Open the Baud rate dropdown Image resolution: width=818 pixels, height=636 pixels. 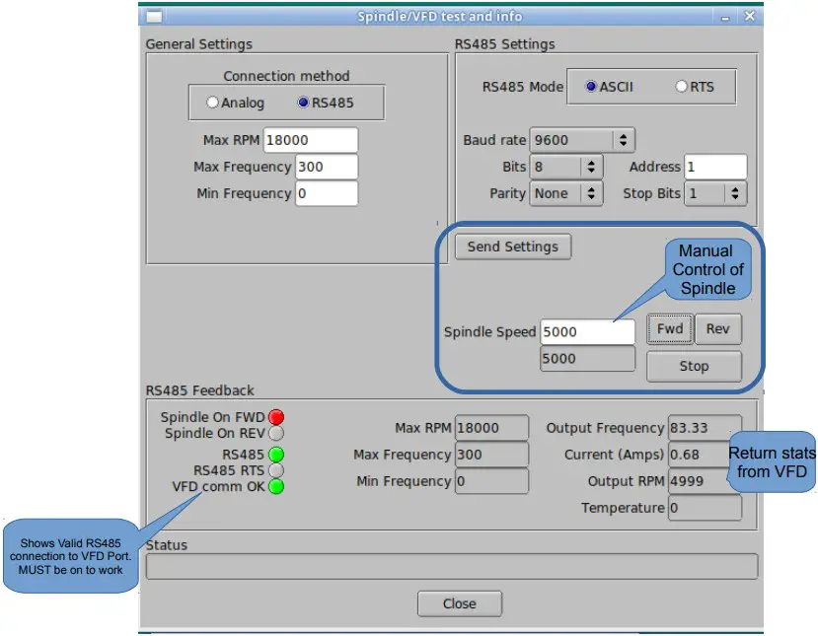coord(582,140)
